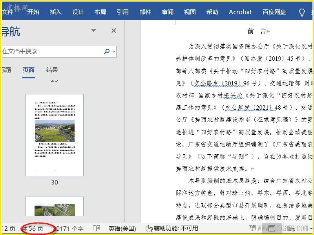The image size is (314, 235).
Task: Select the 视图 ribbon tab
Action: (190, 12)
